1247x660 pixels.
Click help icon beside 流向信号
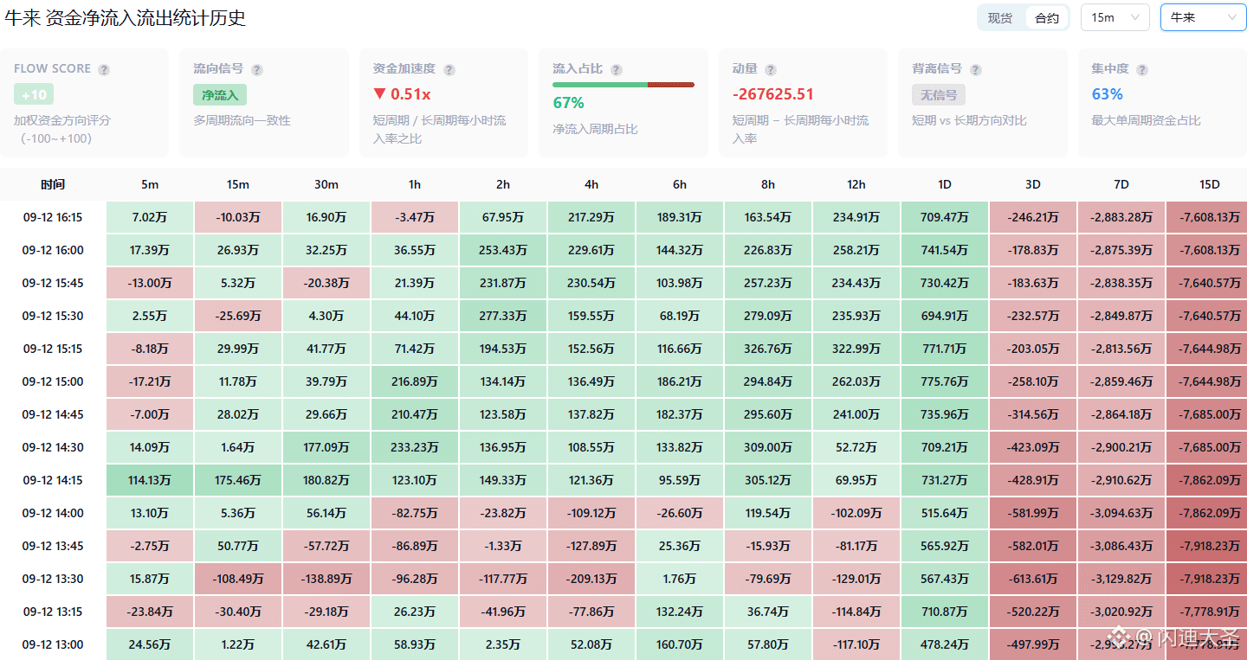(x=256, y=70)
